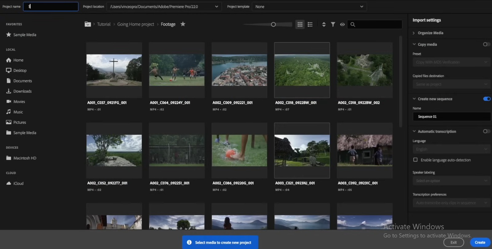The width and height of the screenshot is (492, 249).
Task: Collapse the Automatic transcription section
Action: tap(414, 131)
